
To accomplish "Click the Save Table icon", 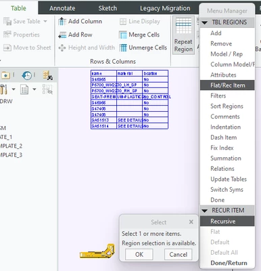I will click(x=7, y=22).
